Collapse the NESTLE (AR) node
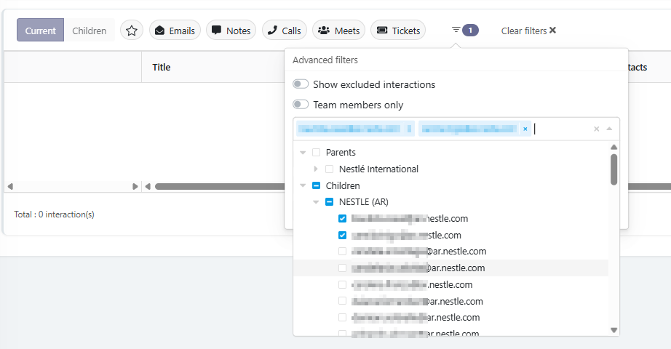Image resolution: width=671 pixels, height=349 pixels. pyautogui.click(x=315, y=202)
